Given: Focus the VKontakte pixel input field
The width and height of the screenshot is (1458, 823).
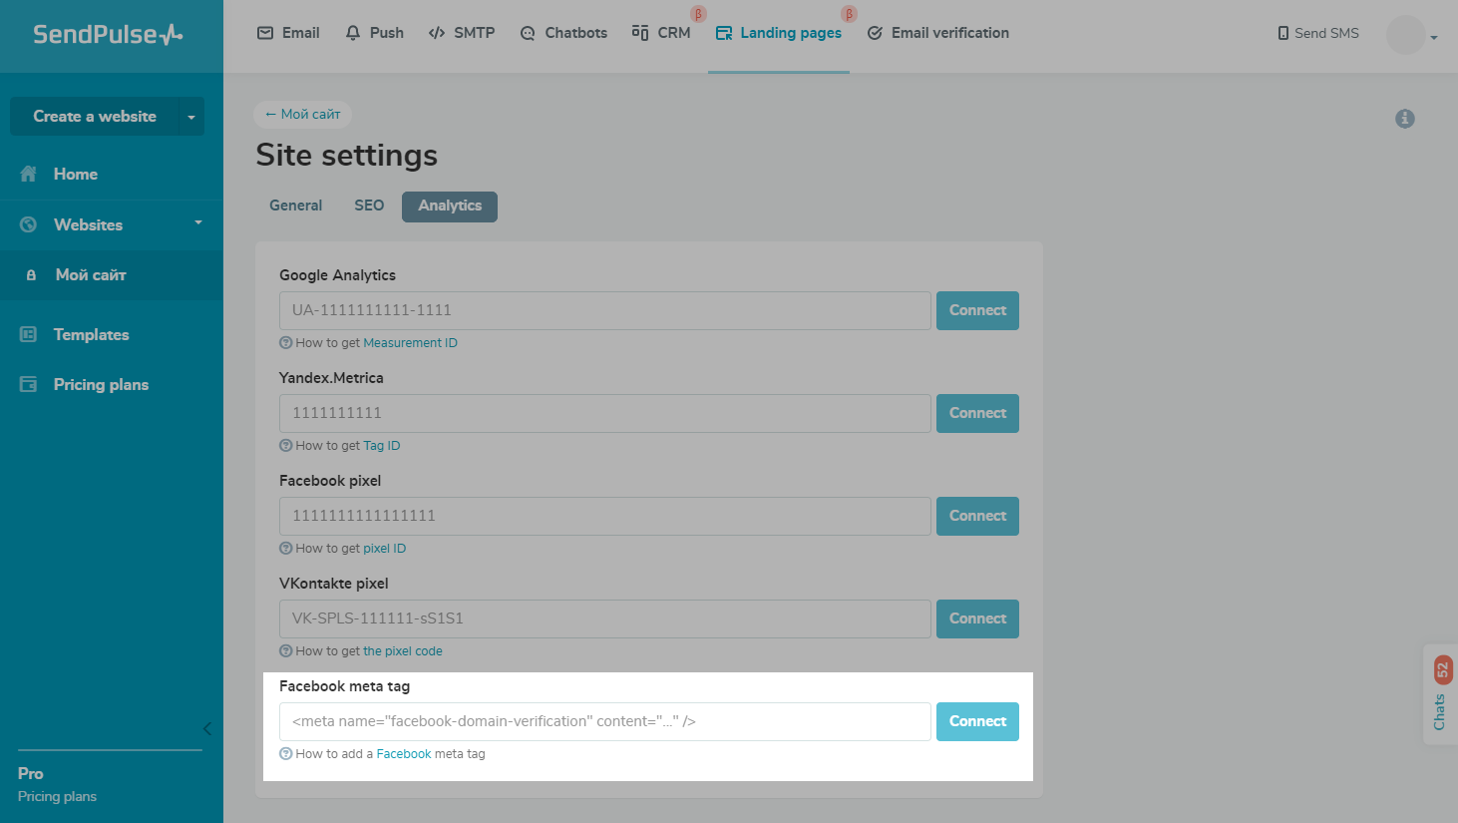Looking at the screenshot, I should pyautogui.click(x=605, y=618).
